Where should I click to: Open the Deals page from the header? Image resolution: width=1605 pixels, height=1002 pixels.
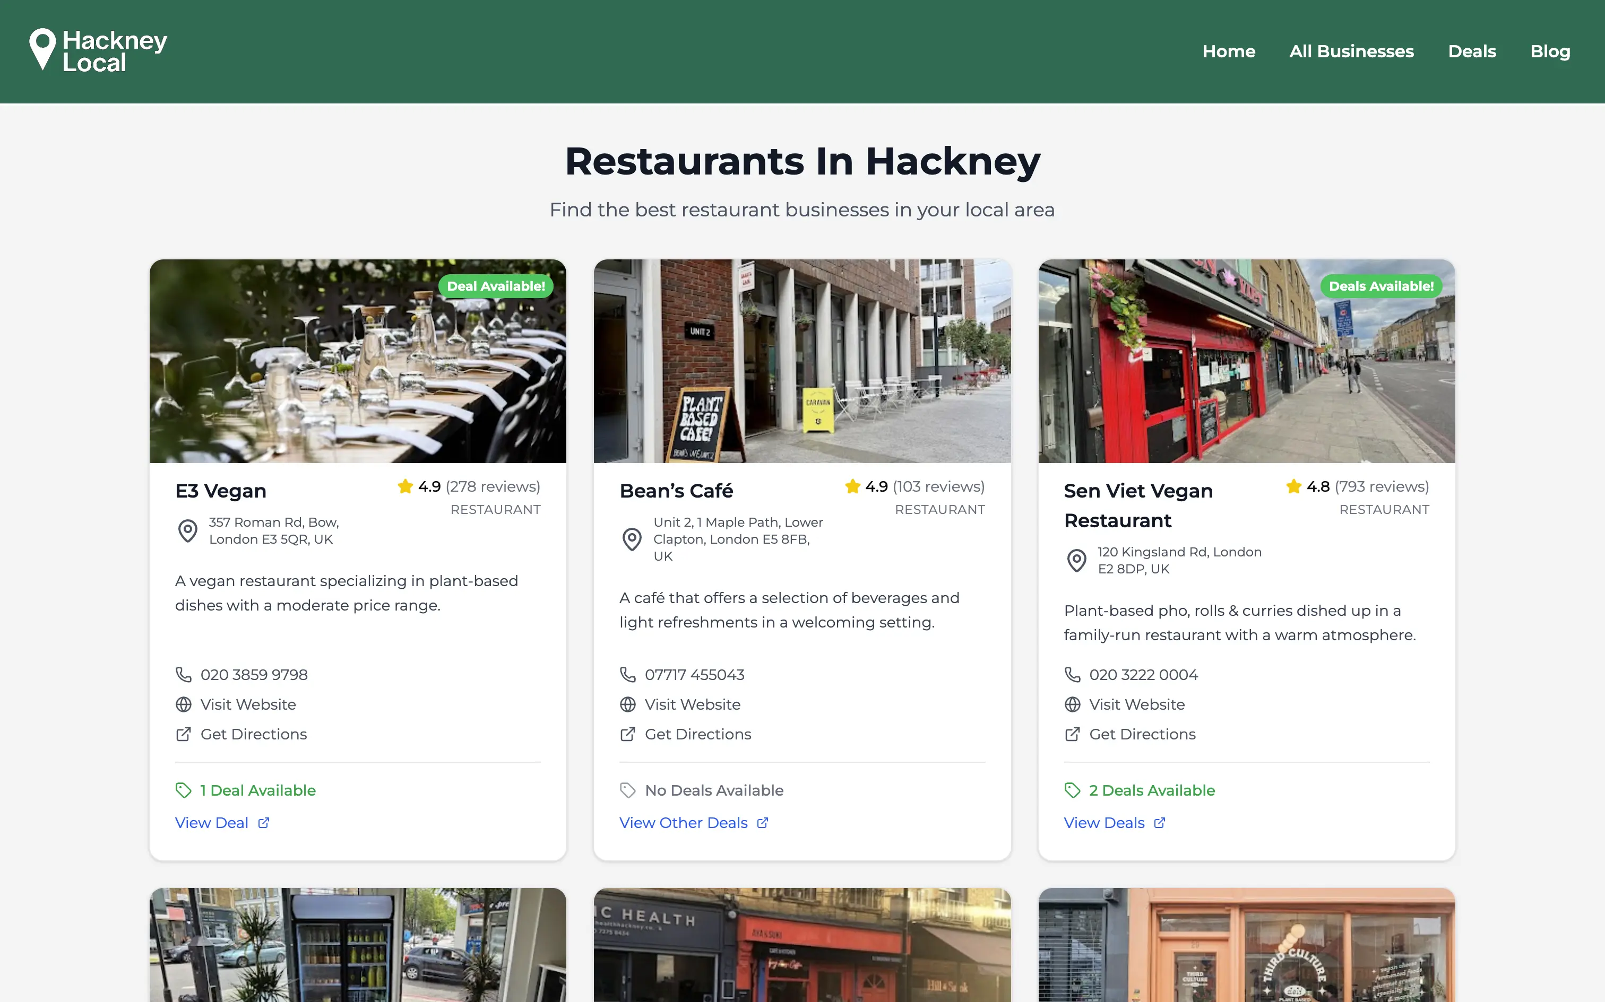pyautogui.click(x=1472, y=51)
